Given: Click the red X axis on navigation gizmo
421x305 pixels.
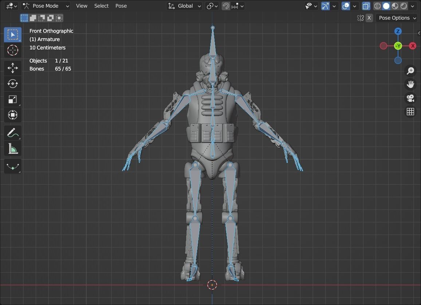Looking at the screenshot, I should pos(413,46).
